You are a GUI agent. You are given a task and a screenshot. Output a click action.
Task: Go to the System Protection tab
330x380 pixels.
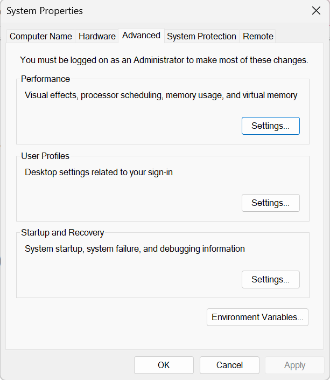point(201,37)
